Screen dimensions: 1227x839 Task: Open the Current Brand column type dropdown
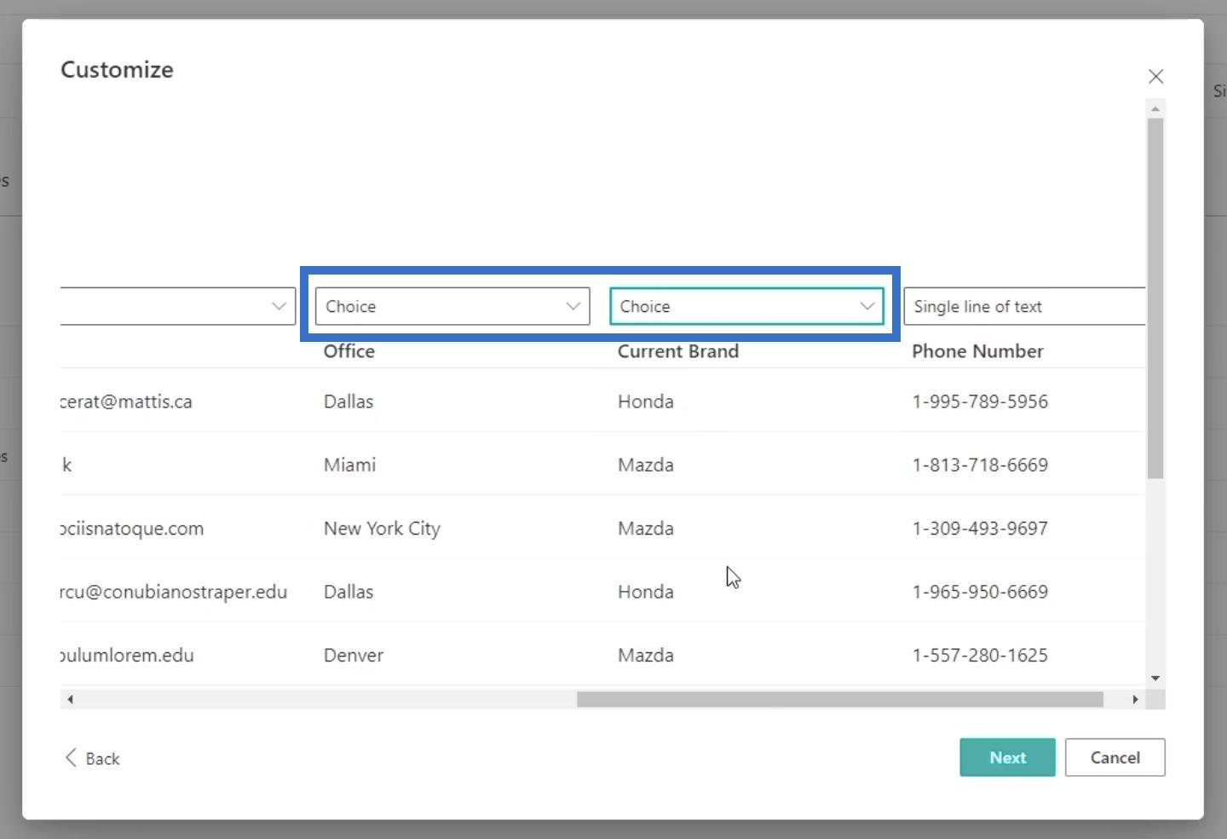746,306
